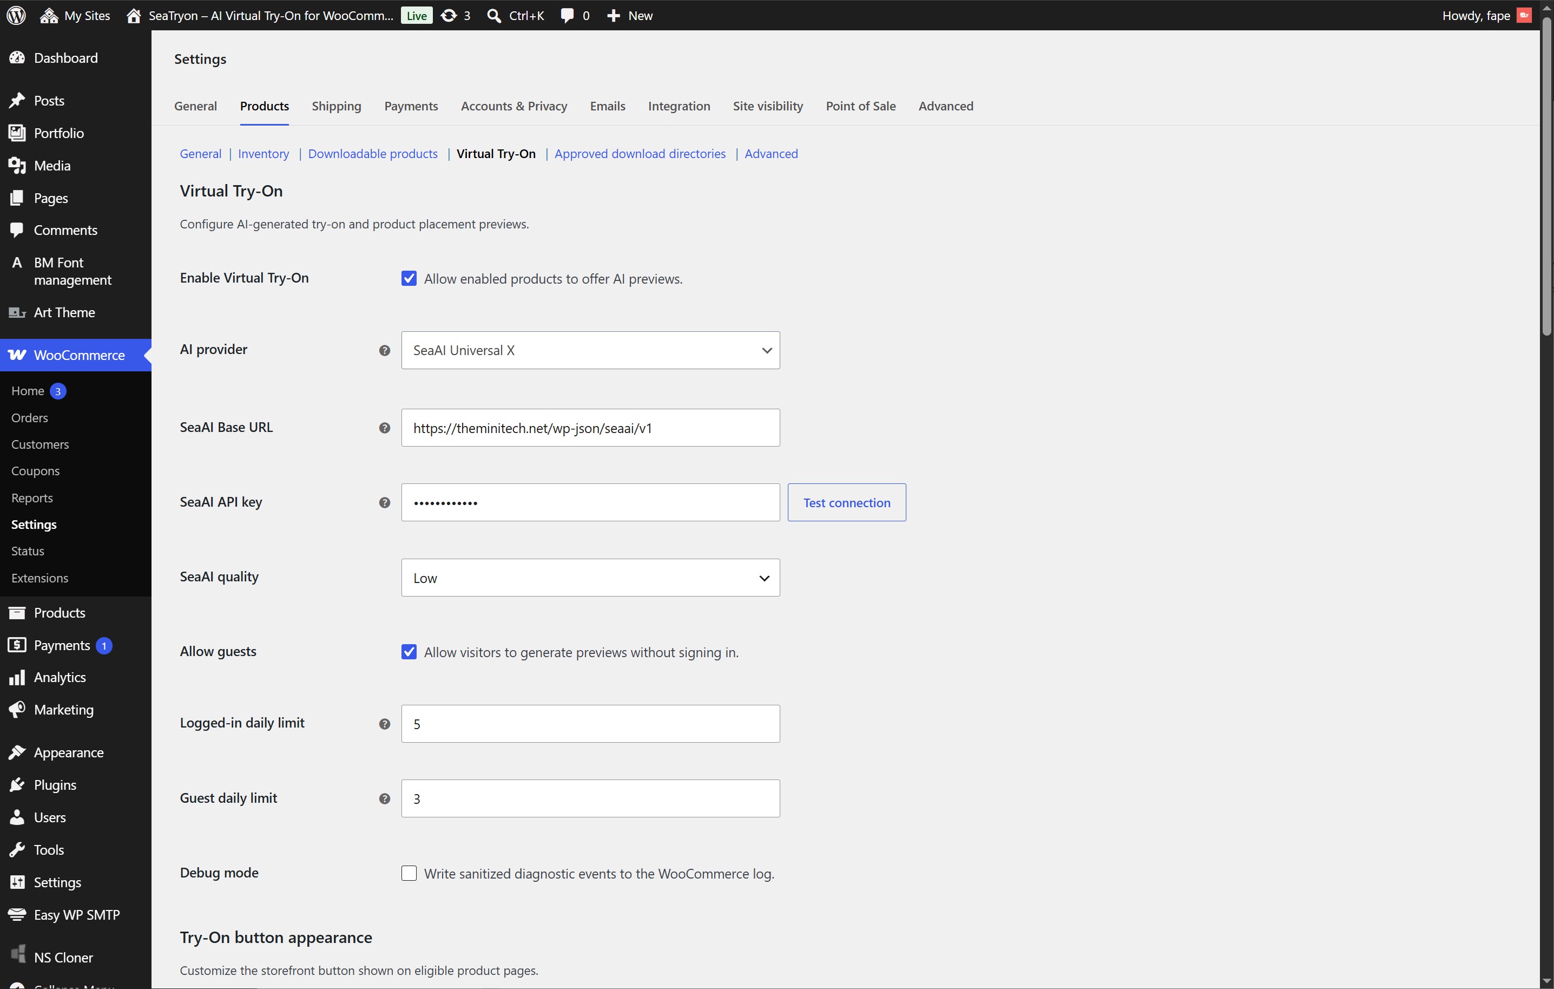Open the WordPress logo menu

pos(16,16)
